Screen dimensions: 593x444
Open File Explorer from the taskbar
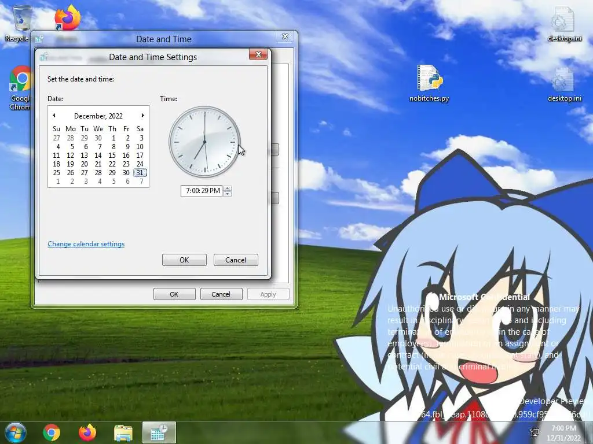pos(123,433)
